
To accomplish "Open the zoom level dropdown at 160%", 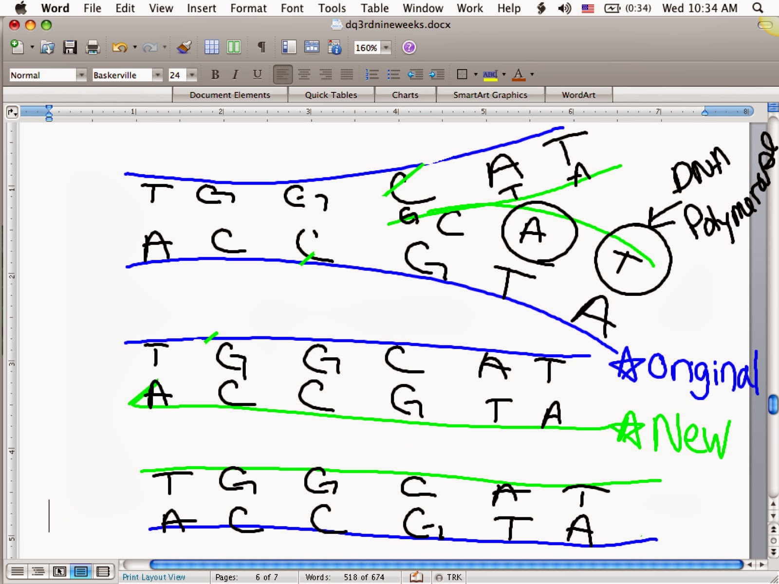I will click(385, 47).
